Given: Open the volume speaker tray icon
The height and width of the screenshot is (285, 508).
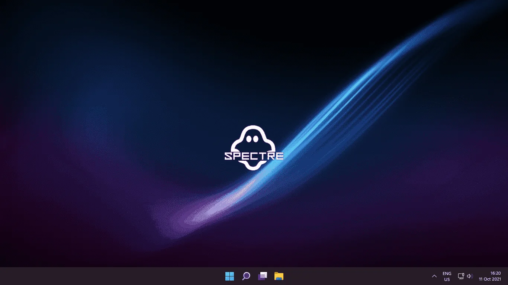Looking at the screenshot, I should pos(470,276).
